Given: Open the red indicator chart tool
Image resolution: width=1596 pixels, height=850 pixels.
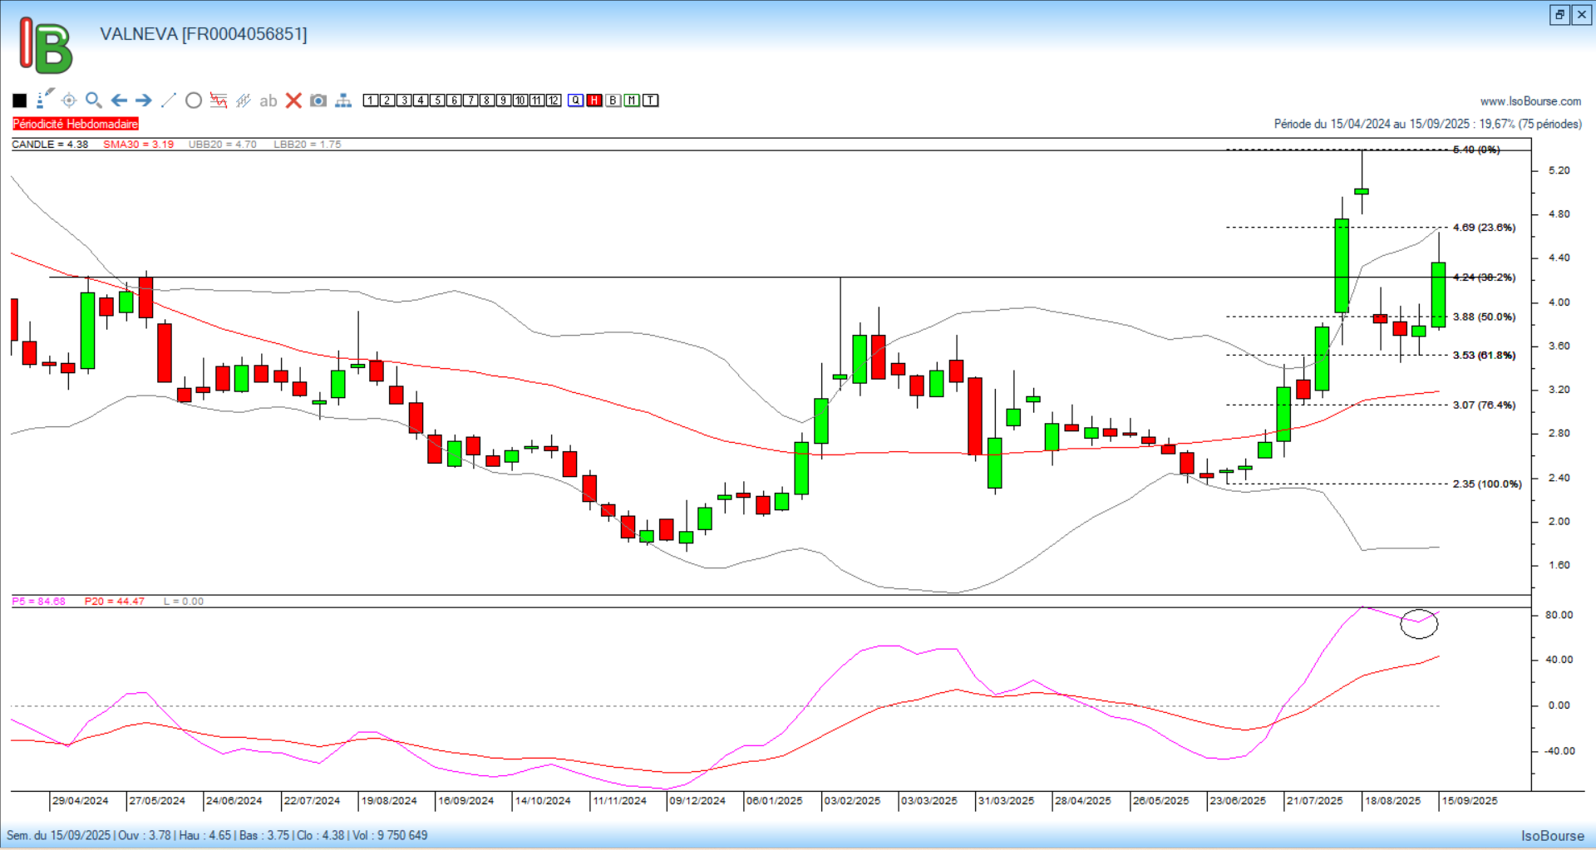Looking at the screenshot, I should tap(219, 101).
